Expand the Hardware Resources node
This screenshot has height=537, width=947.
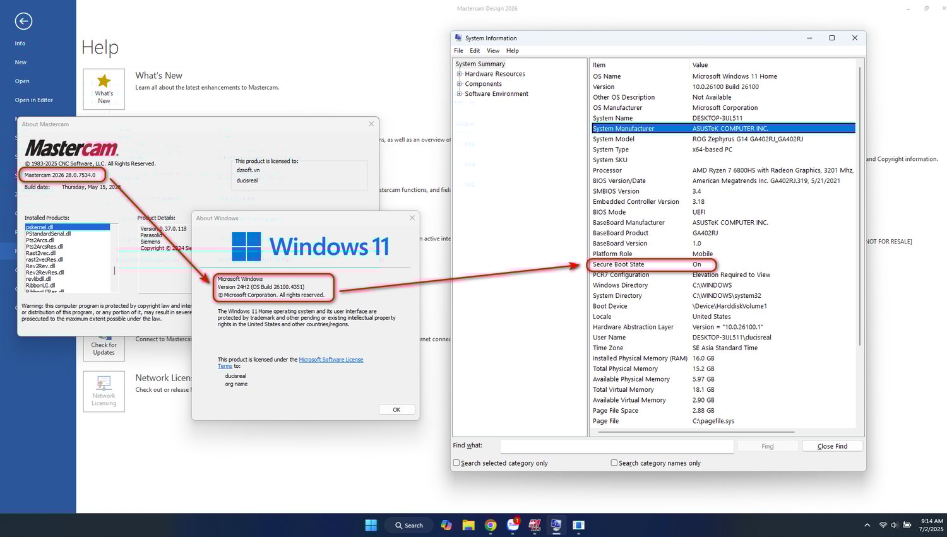tap(460, 74)
